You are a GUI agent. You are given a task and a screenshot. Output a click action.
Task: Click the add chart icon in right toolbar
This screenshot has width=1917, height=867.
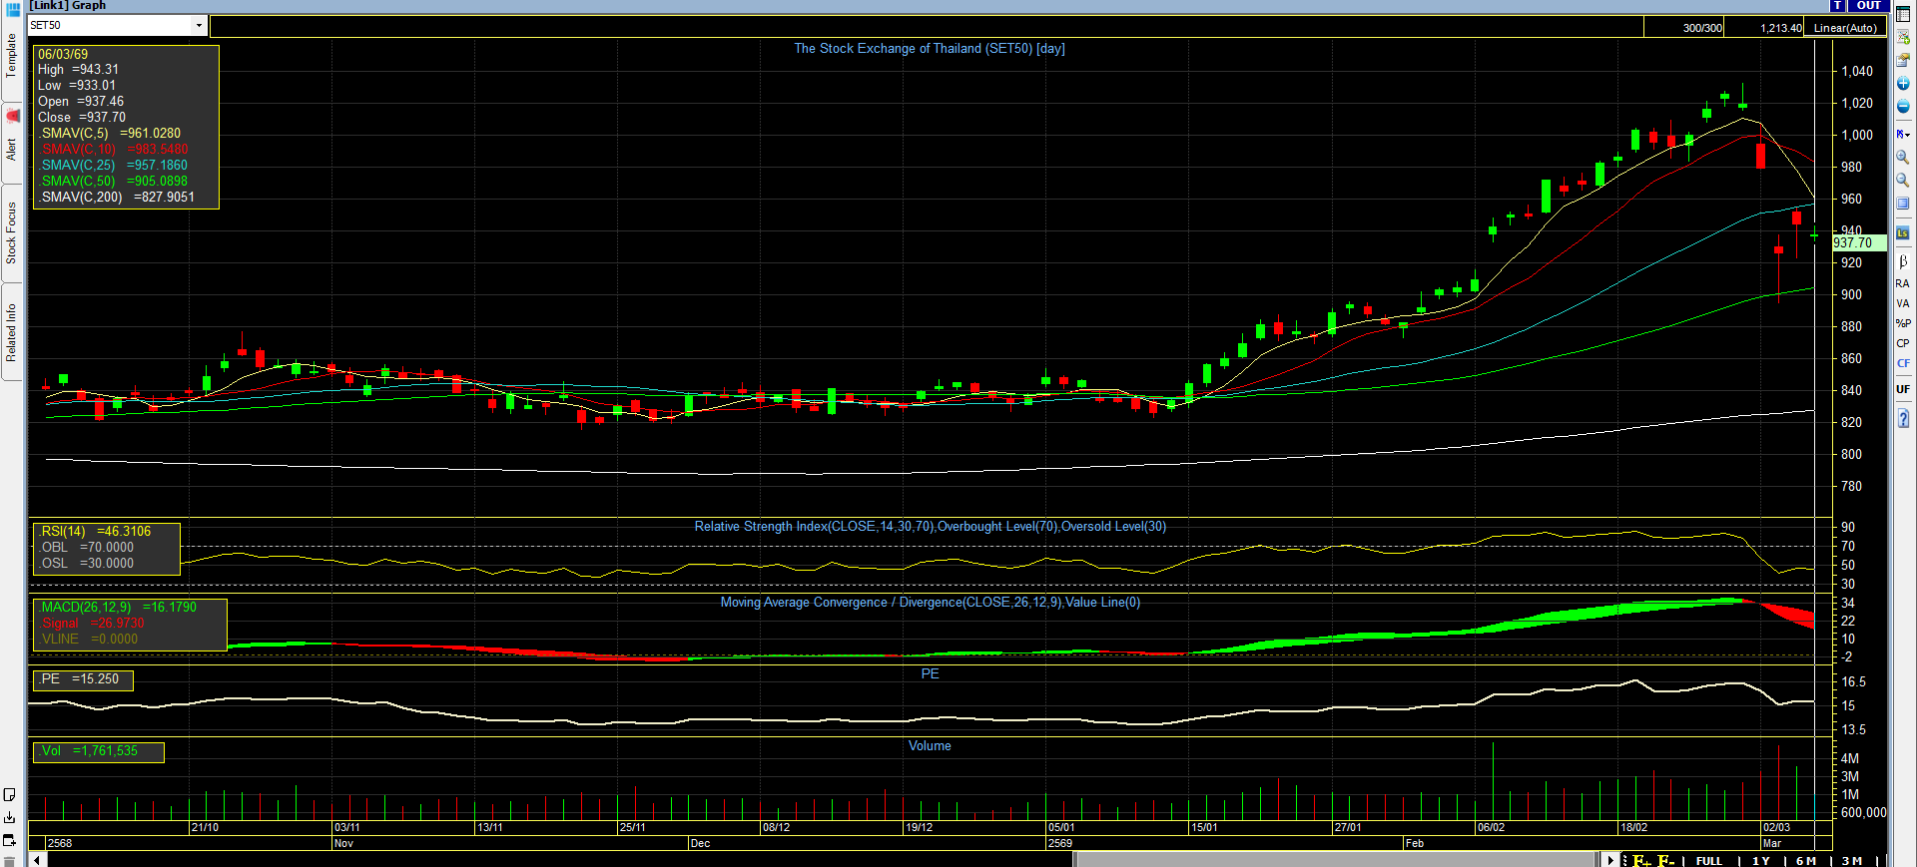click(1903, 37)
